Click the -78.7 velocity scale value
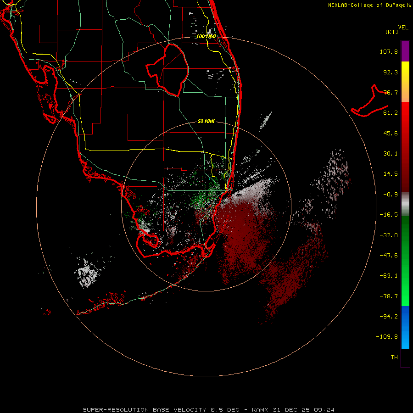Viewport: 413px width, 413px height. coord(389,296)
